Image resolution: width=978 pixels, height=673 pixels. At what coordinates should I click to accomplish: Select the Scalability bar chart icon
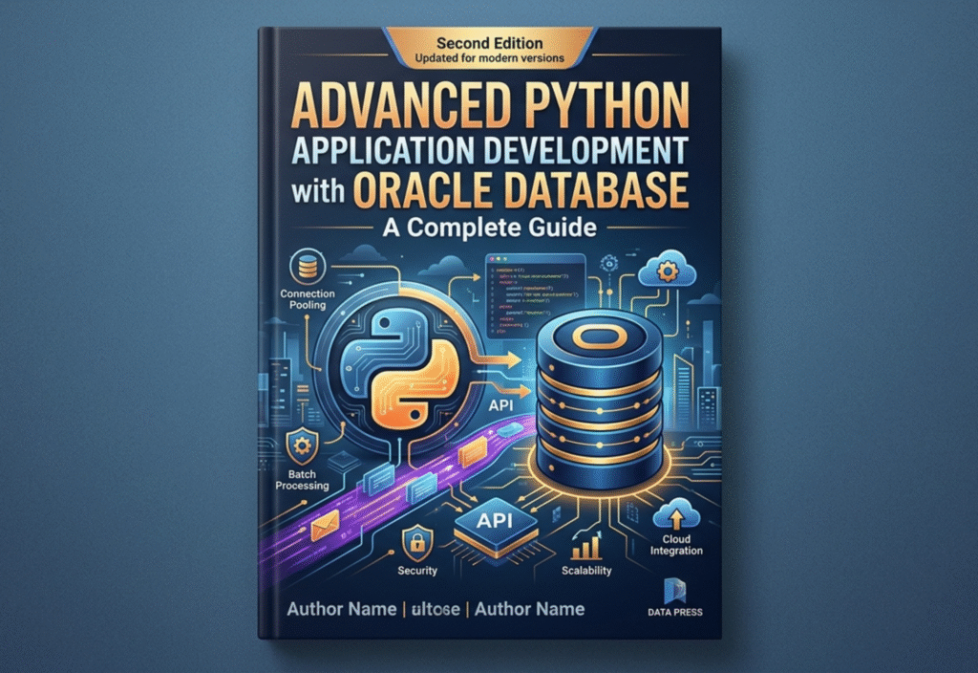584,546
